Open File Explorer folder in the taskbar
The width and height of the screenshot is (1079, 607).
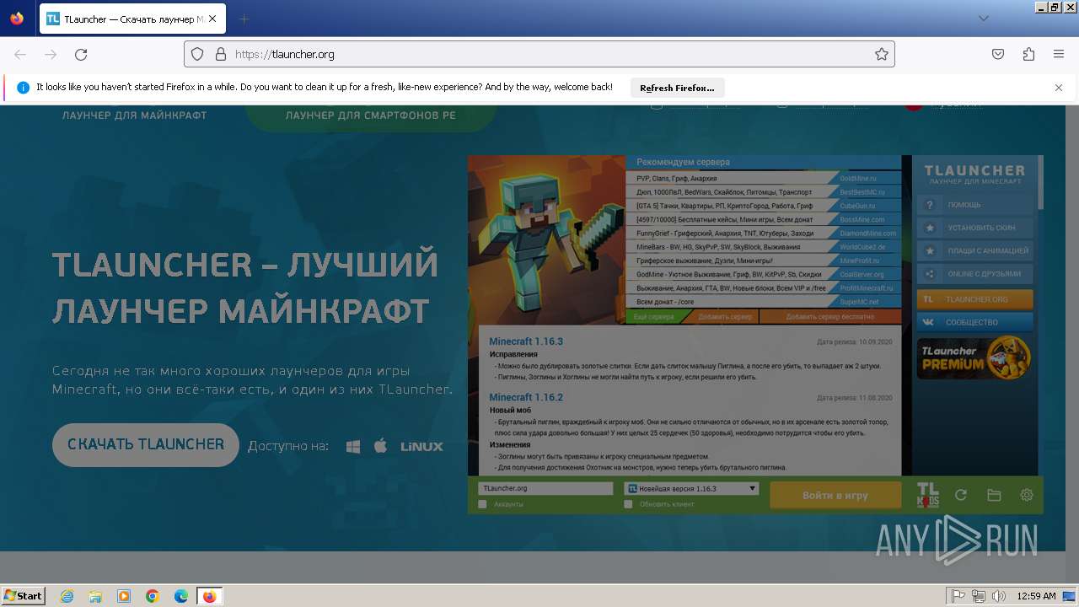[95, 596]
